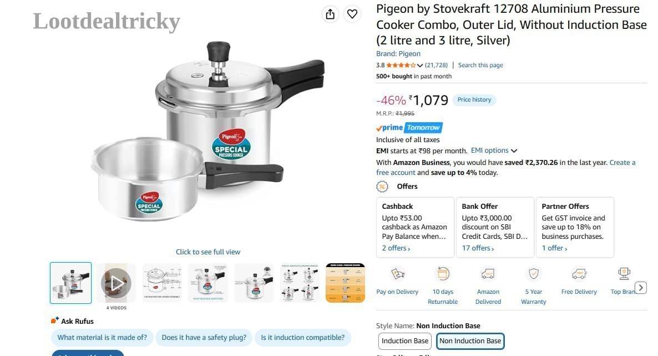The image size is (658, 356).
Task: Select the Non Induction Base style option
Action: [x=470, y=341]
